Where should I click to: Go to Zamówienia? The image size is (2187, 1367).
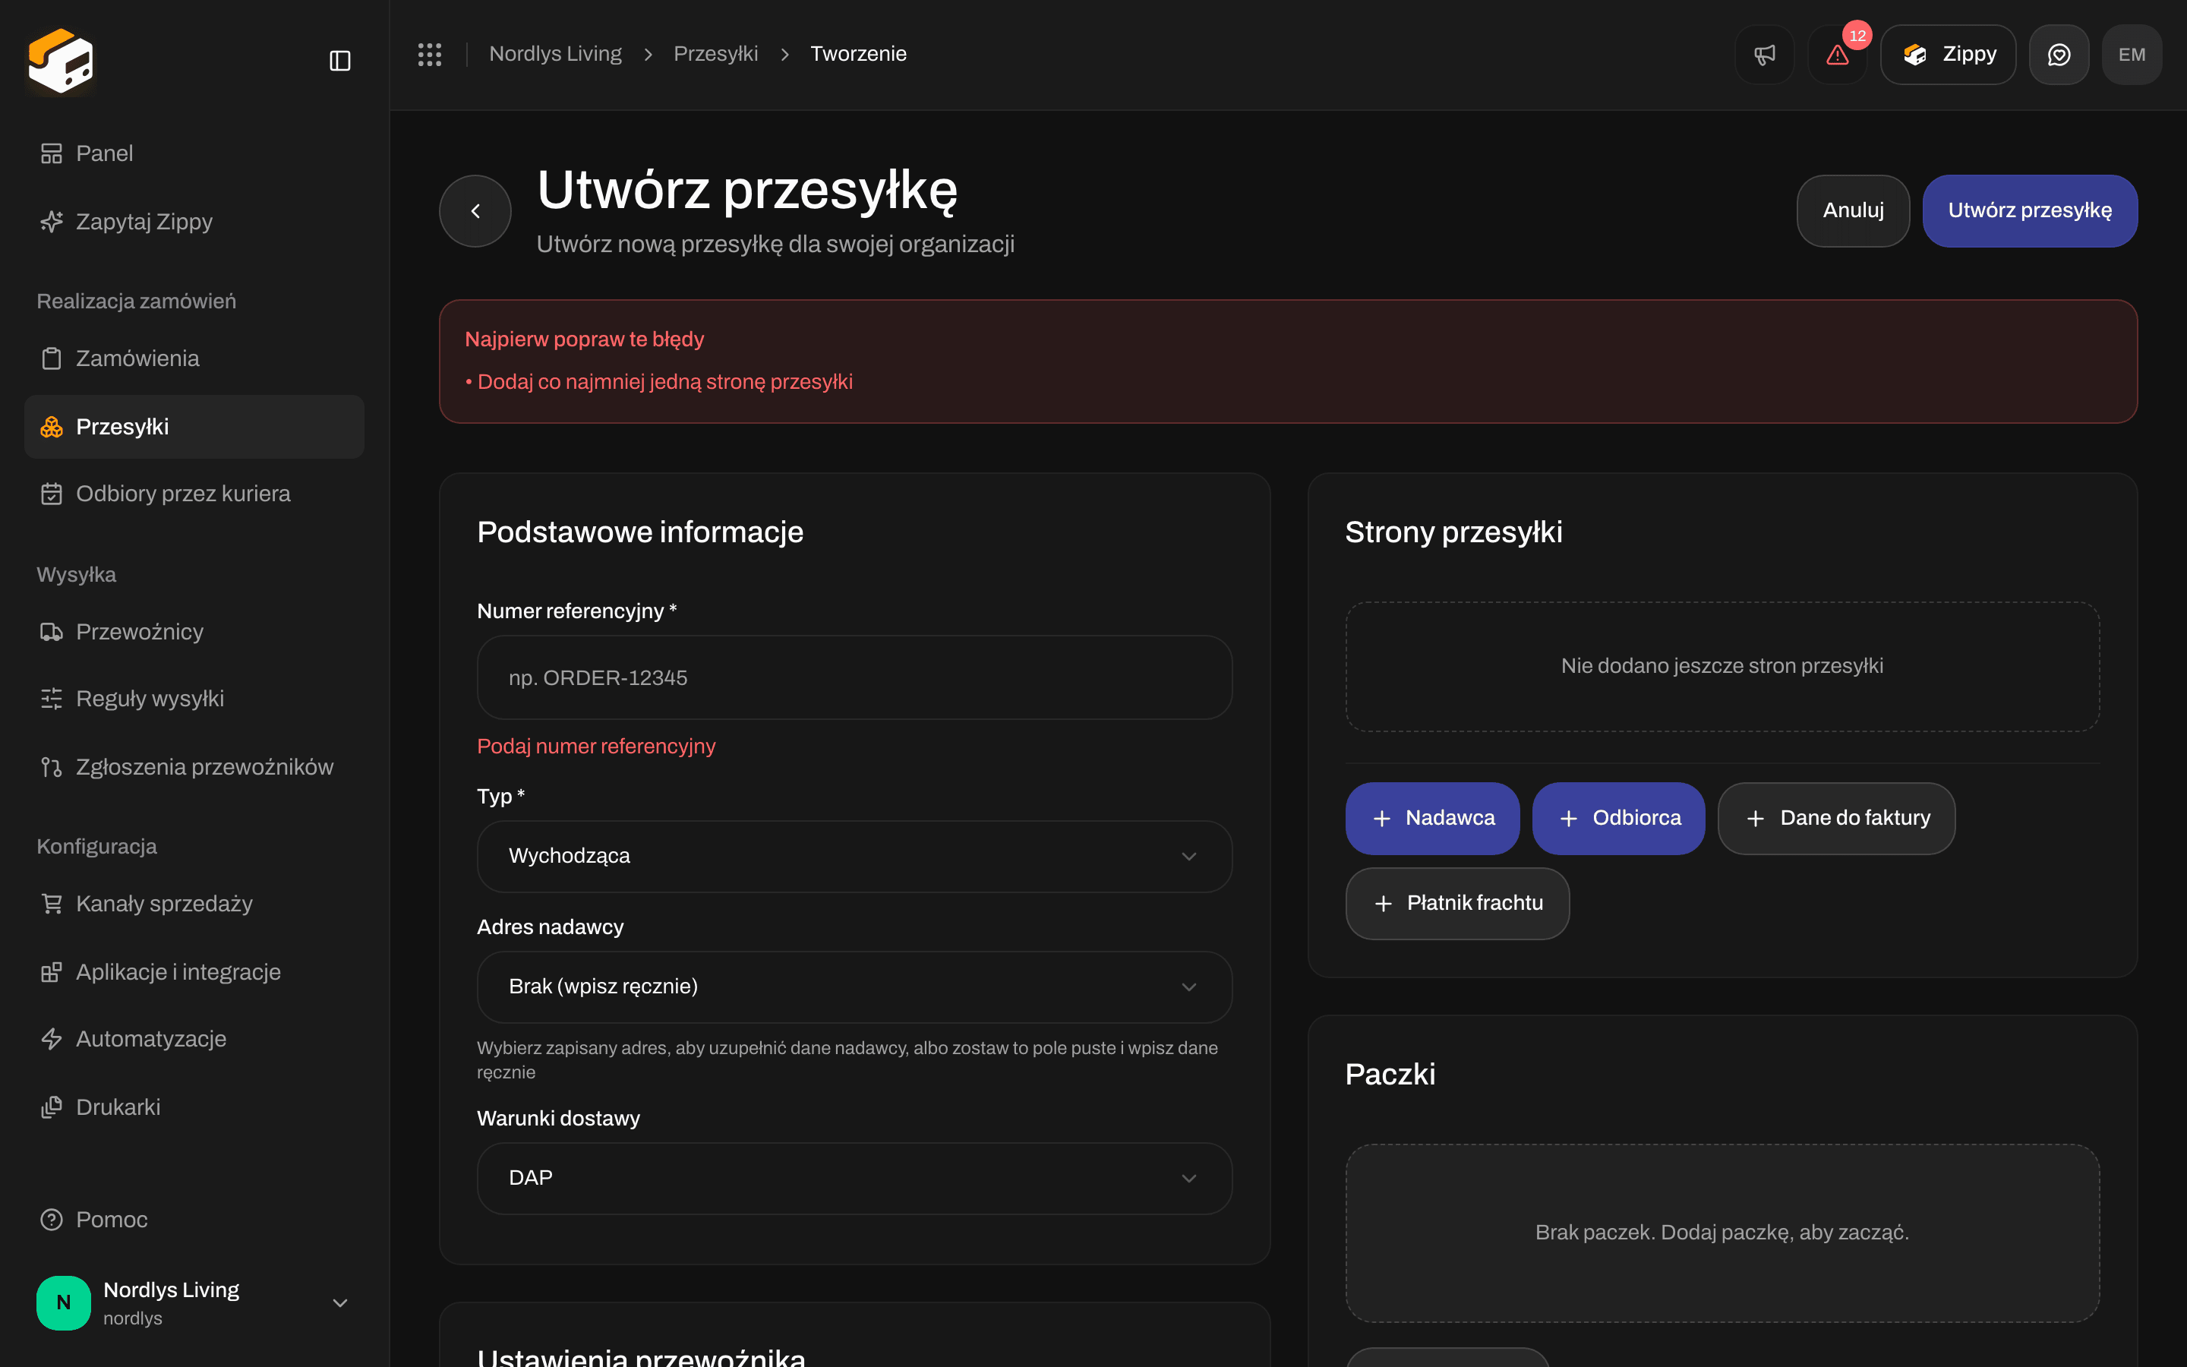tap(194, 358)
